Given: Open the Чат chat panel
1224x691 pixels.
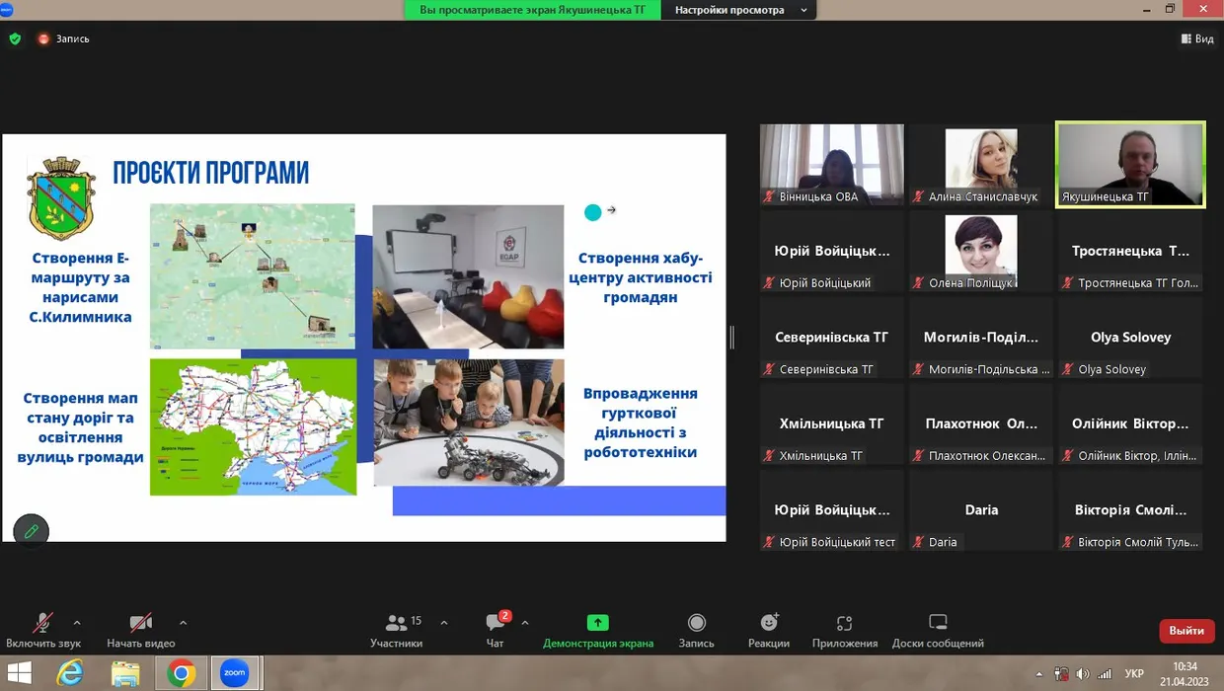Looking at the screenshot, I should coord(496,631).
